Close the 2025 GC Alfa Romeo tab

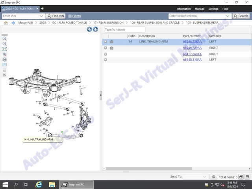[x=37, y=9]
